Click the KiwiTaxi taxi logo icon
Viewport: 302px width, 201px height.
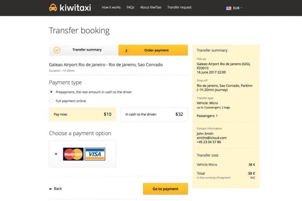pyautogui.click(x=53, y=7)
